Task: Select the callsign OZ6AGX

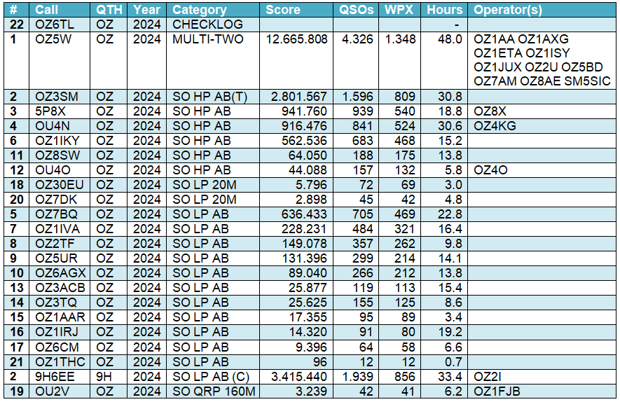Action: pos(60,272)
